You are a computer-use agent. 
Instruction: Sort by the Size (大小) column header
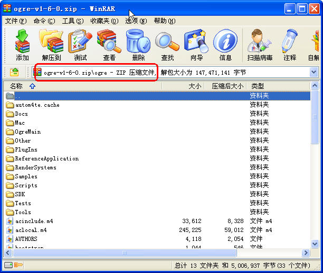point(183,86)
